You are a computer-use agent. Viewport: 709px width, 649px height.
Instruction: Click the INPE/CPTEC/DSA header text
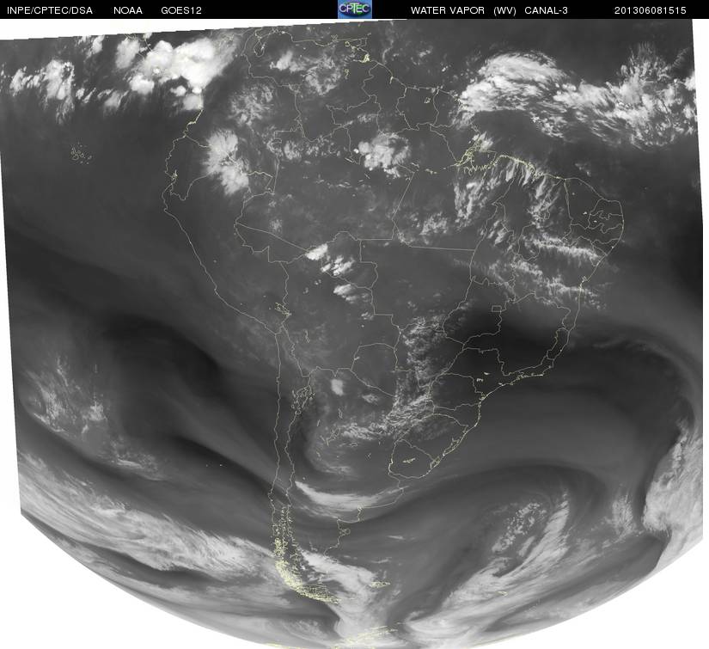pyautogui.click(x=50, y=10)
